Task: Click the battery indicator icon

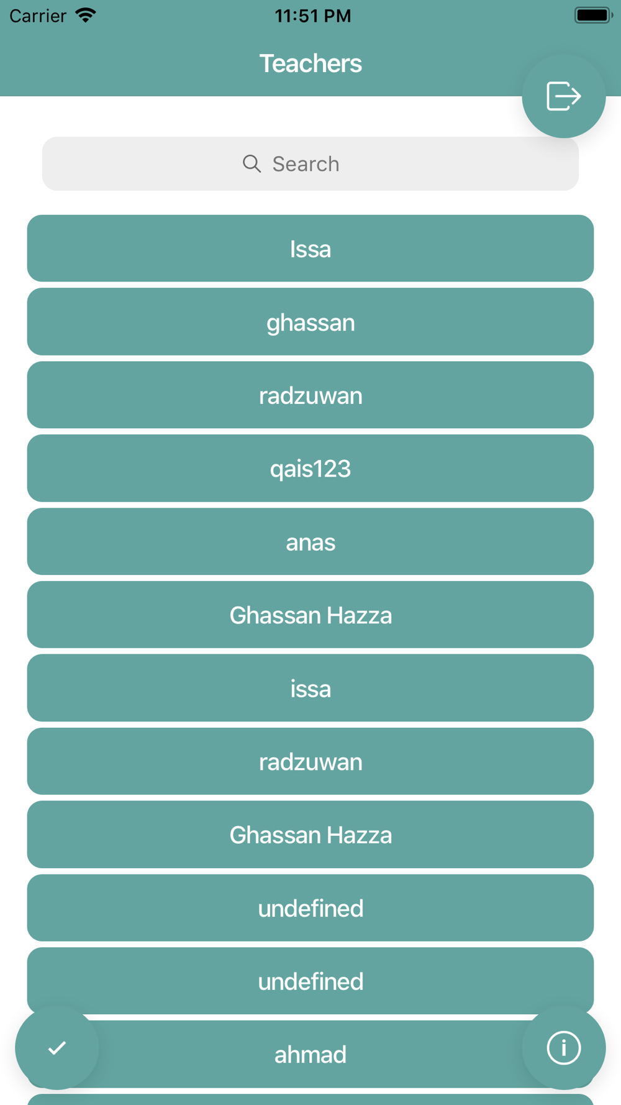Action: (592, 16)
